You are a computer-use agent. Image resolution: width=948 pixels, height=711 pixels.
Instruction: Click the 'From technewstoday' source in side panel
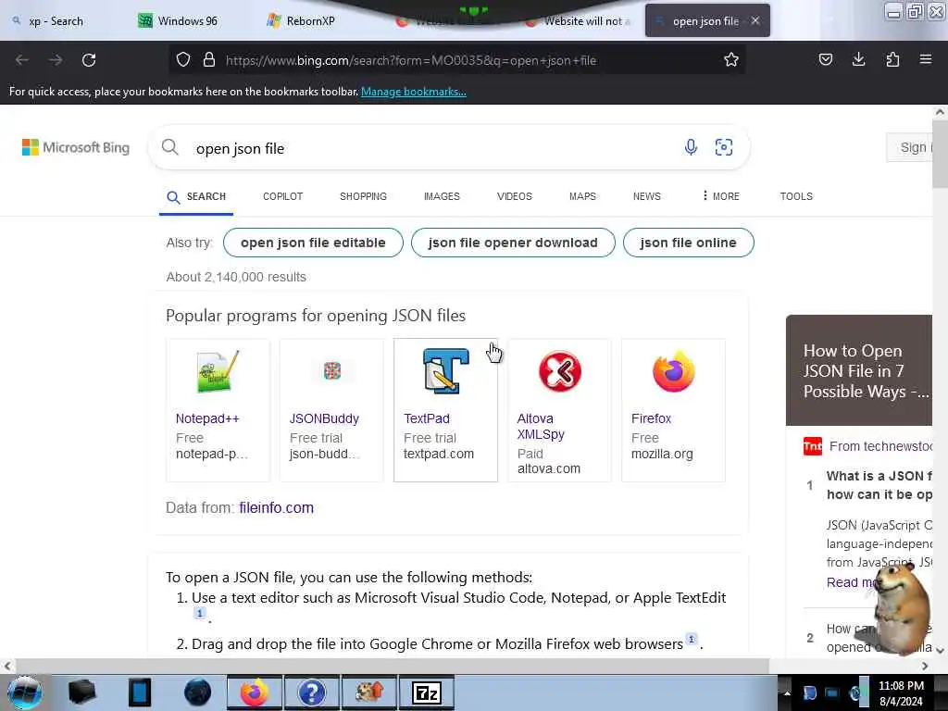880,446
